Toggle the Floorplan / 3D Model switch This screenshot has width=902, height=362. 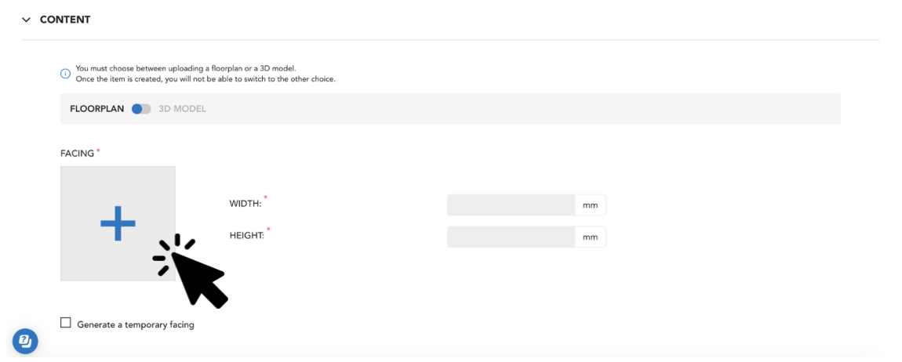tap(141, 109)
